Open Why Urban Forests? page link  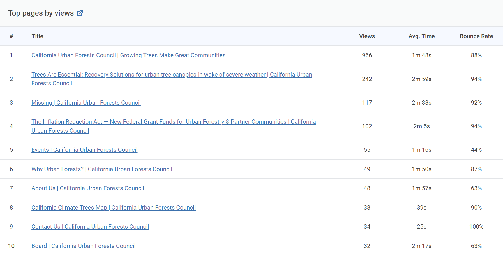[102, 169]
